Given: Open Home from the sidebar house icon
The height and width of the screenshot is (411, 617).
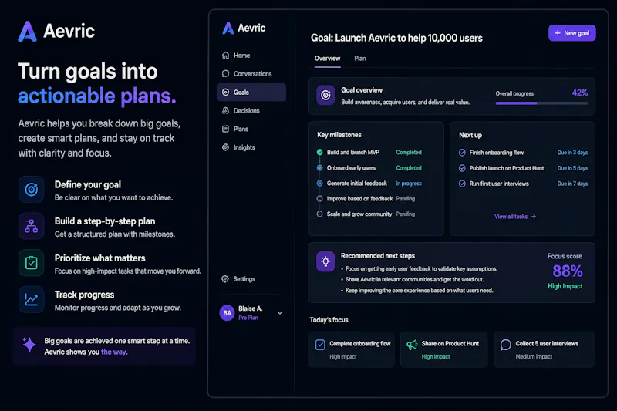Looking at the screenshot, I should (225, 56).
